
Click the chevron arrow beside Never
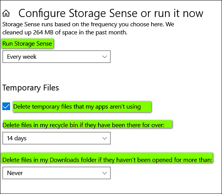point(105,173)
